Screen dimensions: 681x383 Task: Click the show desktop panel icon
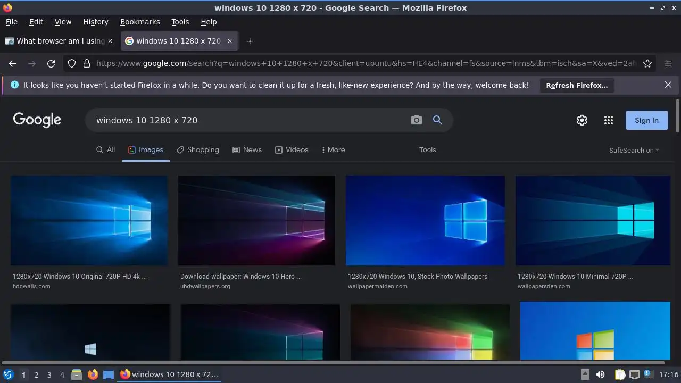109,375
